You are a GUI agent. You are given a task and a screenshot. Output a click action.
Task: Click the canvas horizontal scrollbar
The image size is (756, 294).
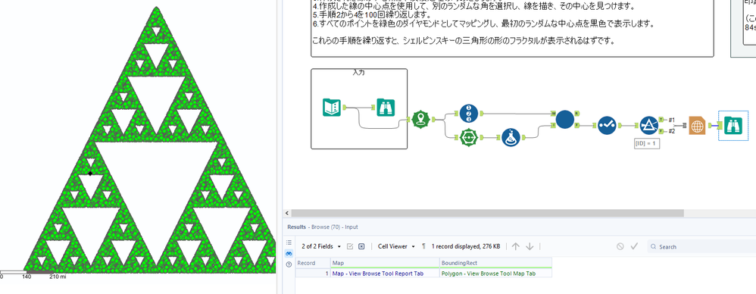click(x=487, y=213)
